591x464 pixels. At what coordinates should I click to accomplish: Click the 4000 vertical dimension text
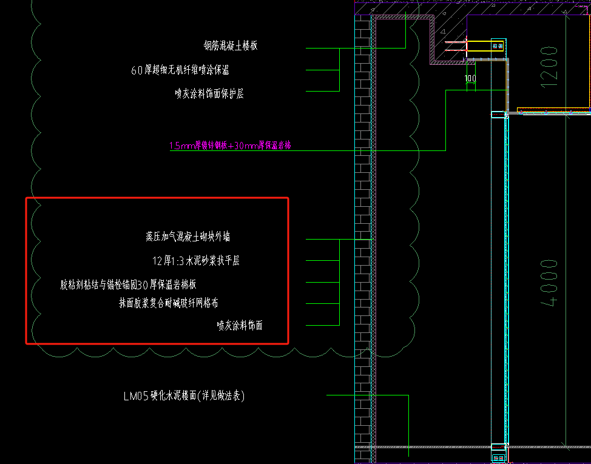(550, 283)
